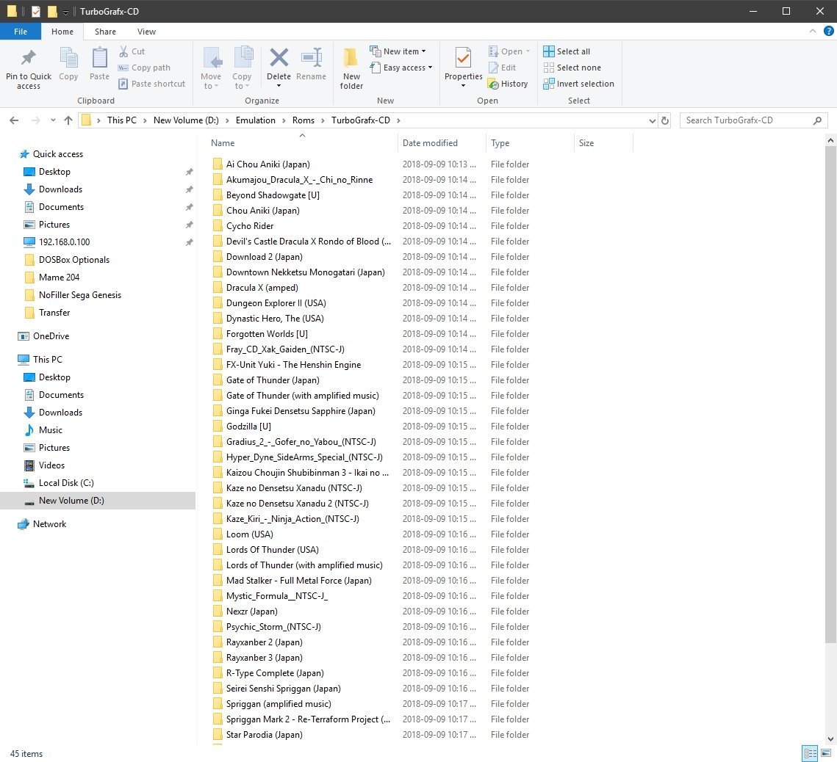Screen dimensions: 837x762
Task: Select OneDrive in the navigation pane
Action: 51,336
